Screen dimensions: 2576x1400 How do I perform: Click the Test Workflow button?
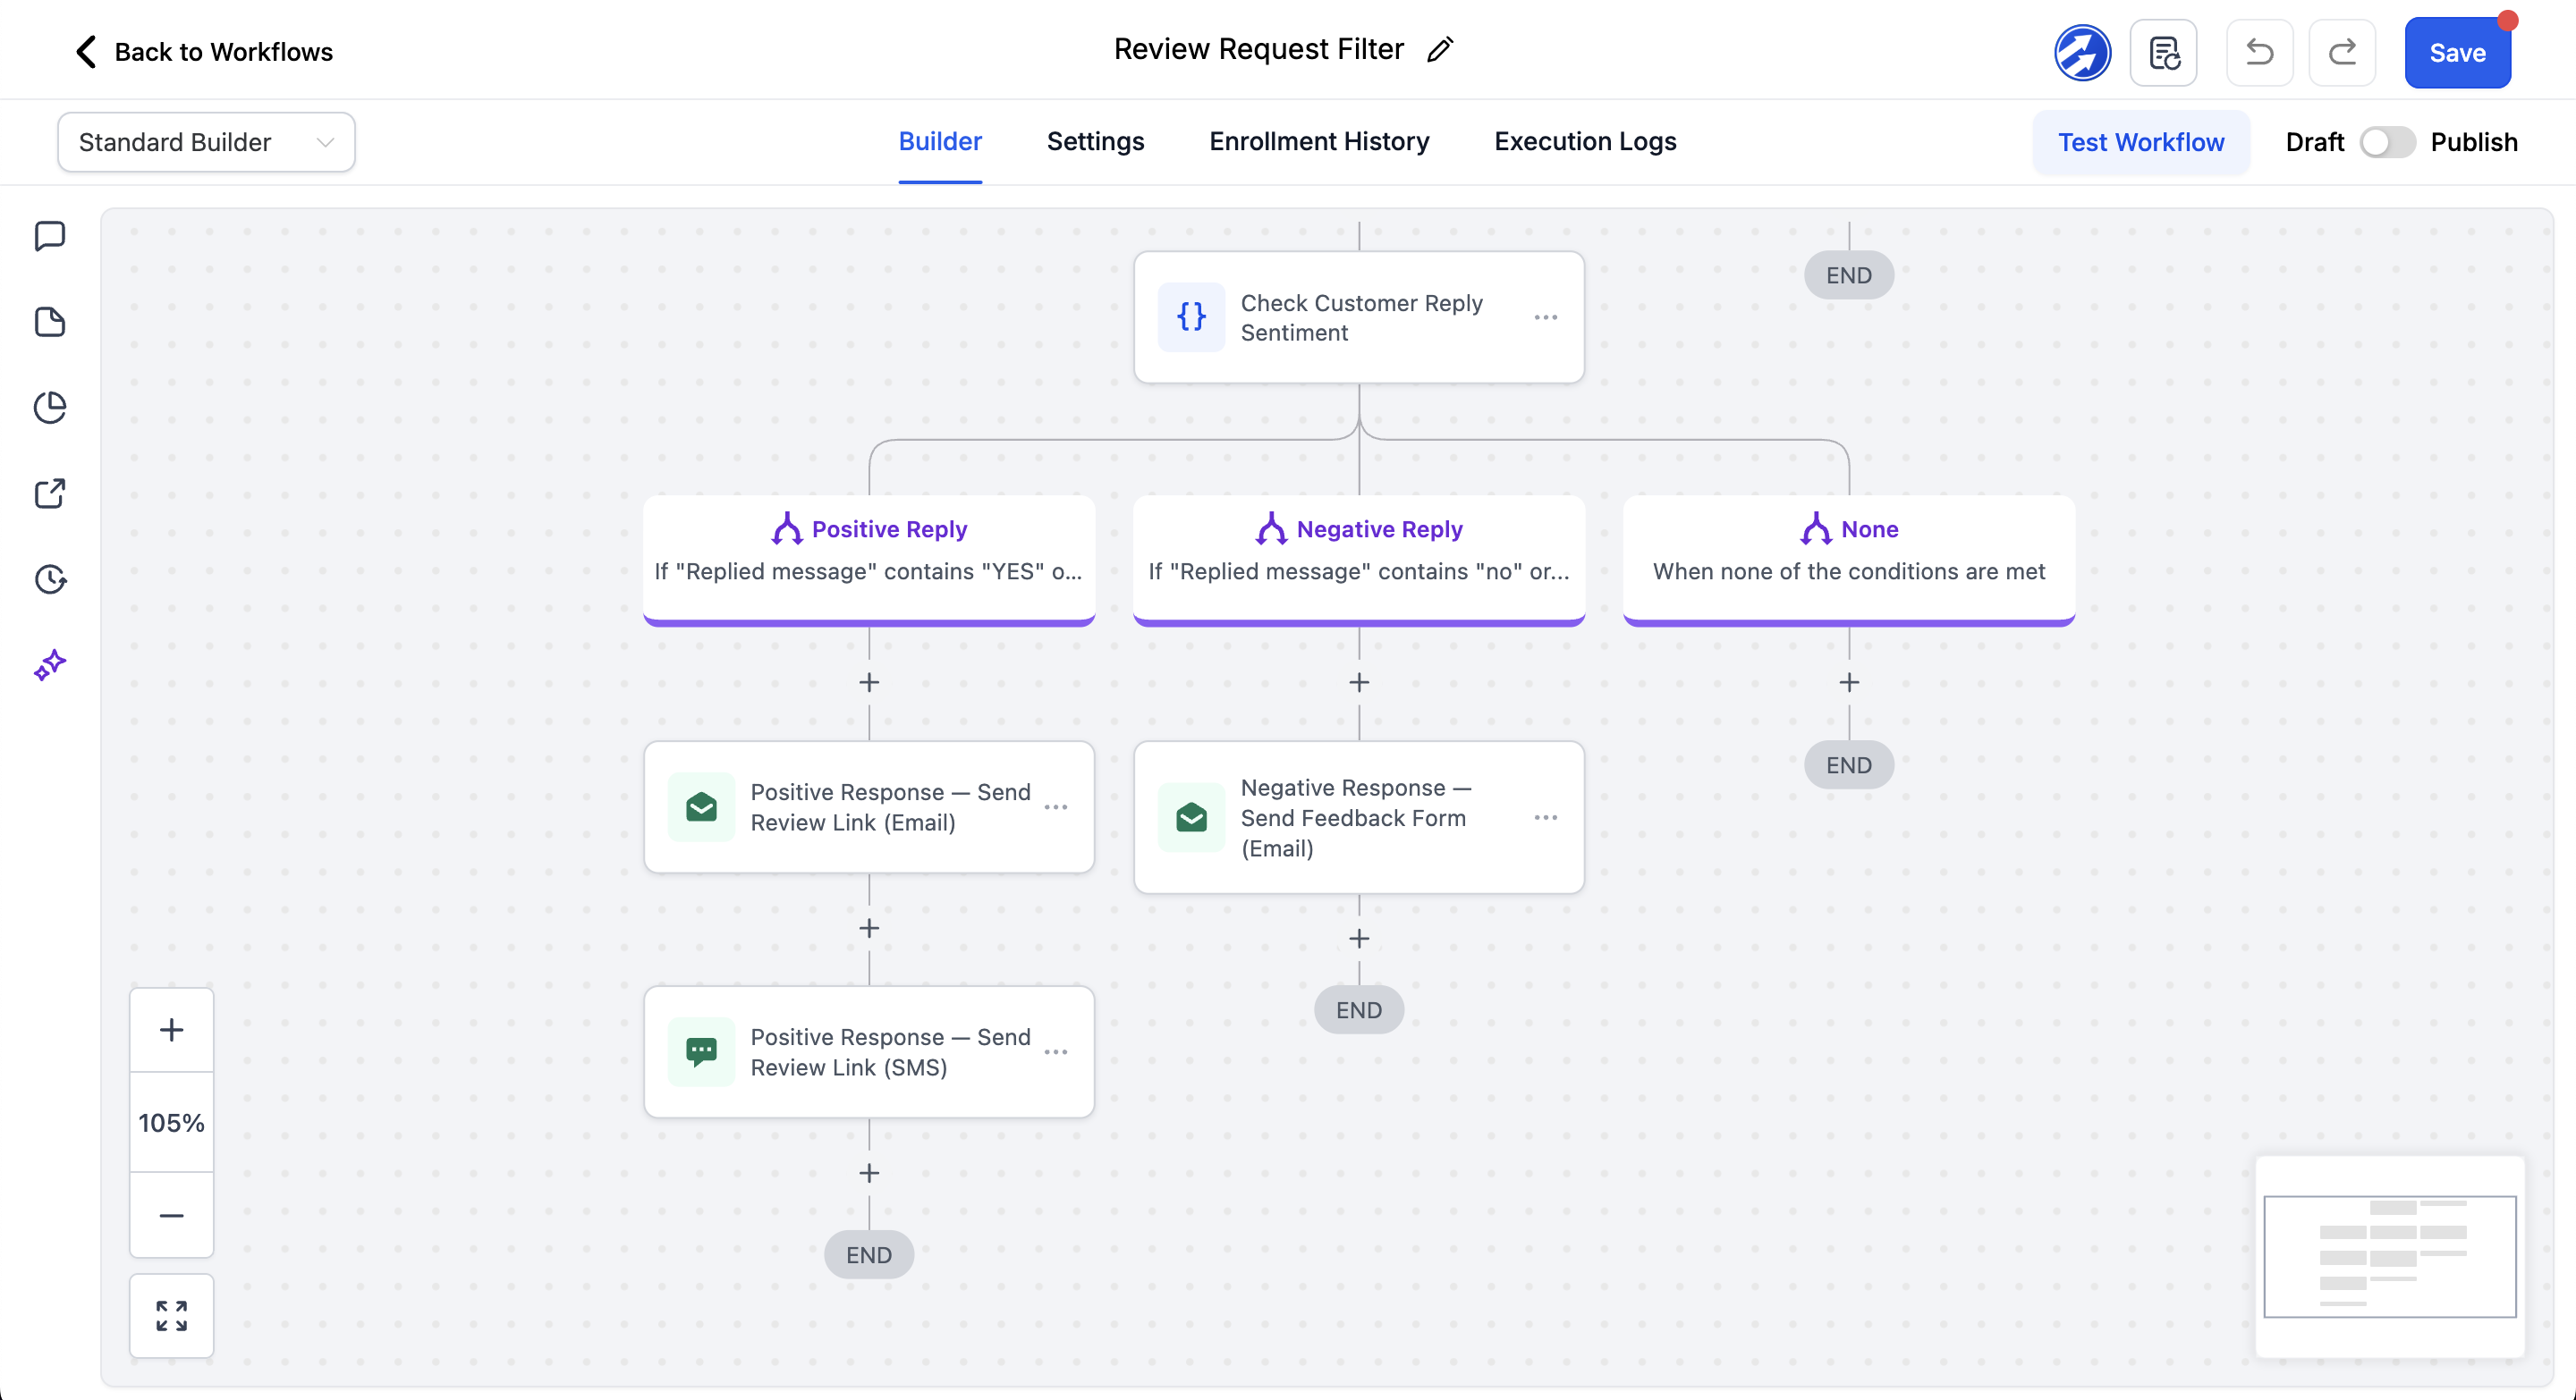[x=2141, y=142]
